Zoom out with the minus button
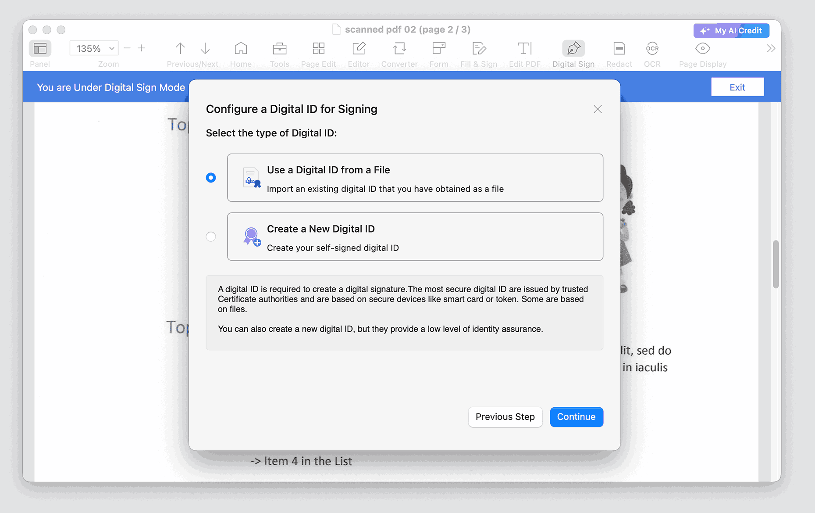Image resolution: width=815 pixels, height=513 pixels. click(127, 48)
